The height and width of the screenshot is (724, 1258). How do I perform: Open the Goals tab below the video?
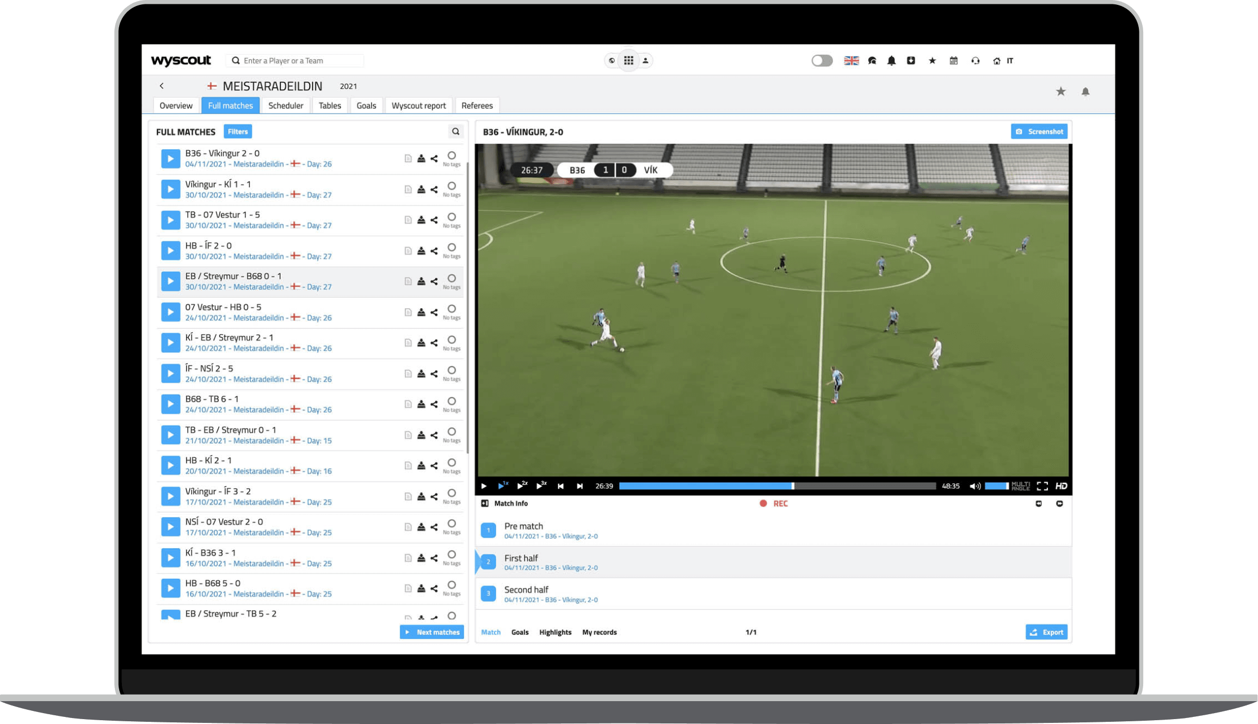[520, 632]
